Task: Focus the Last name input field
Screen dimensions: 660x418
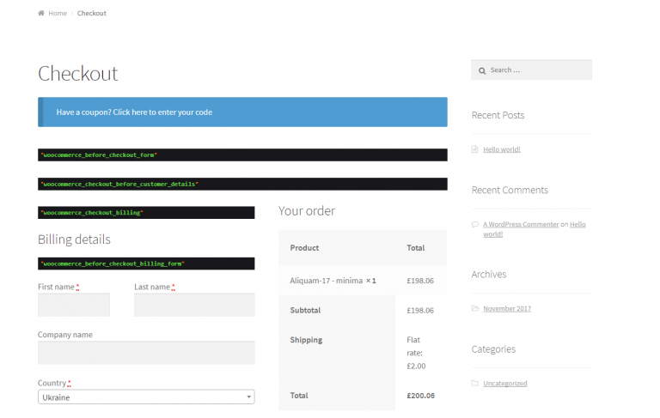Action: point(194,305)
